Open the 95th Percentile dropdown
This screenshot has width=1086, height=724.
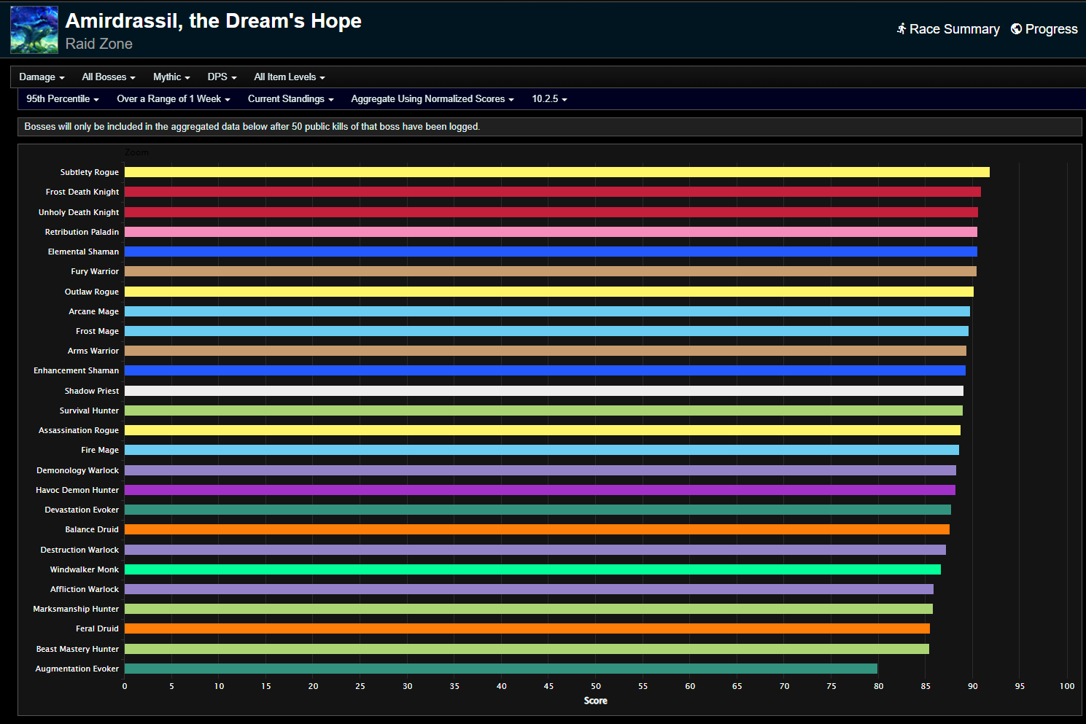62,98
